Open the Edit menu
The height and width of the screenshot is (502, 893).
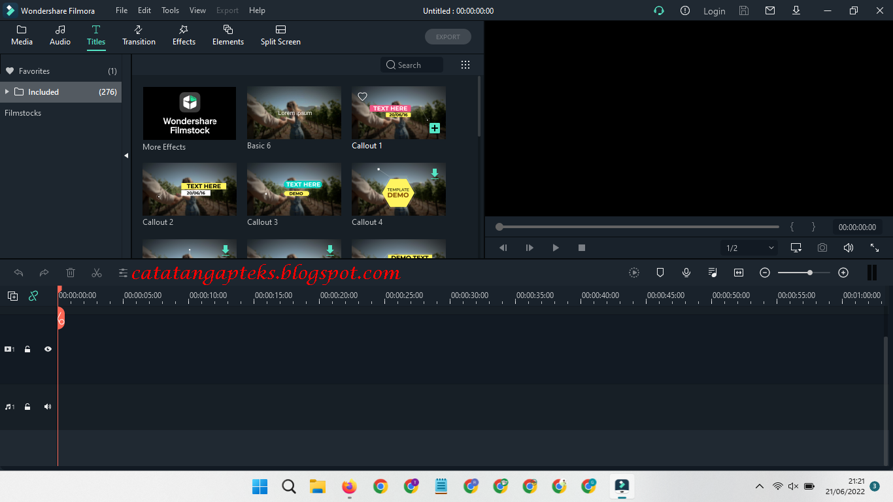coord(144,10)
